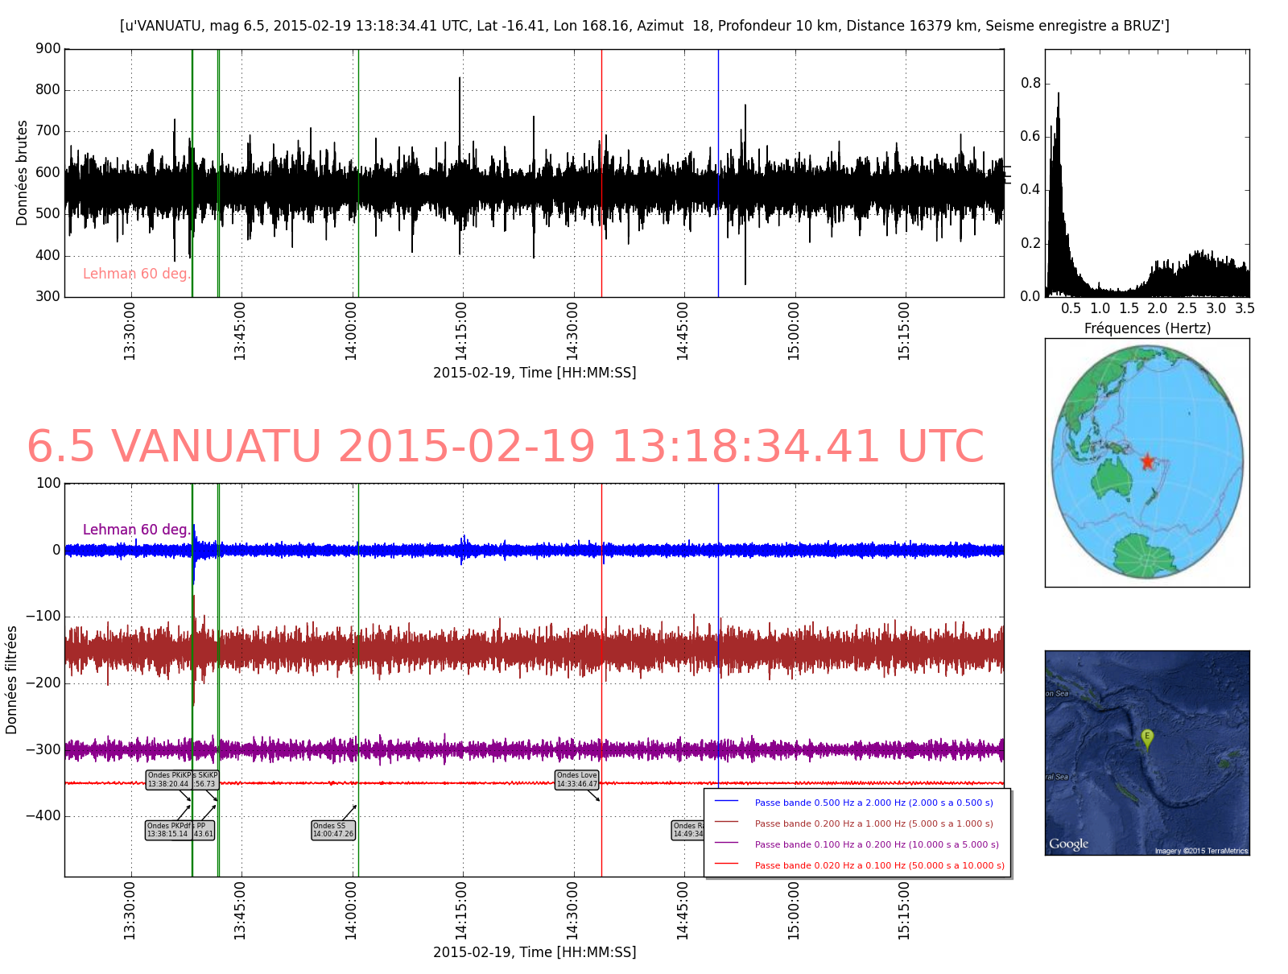The image size is (1288, 974).
Task: Select legend entry 'Passe bande 0.500 Hz a 2.000 Hz'
Action: click(873, 803)
